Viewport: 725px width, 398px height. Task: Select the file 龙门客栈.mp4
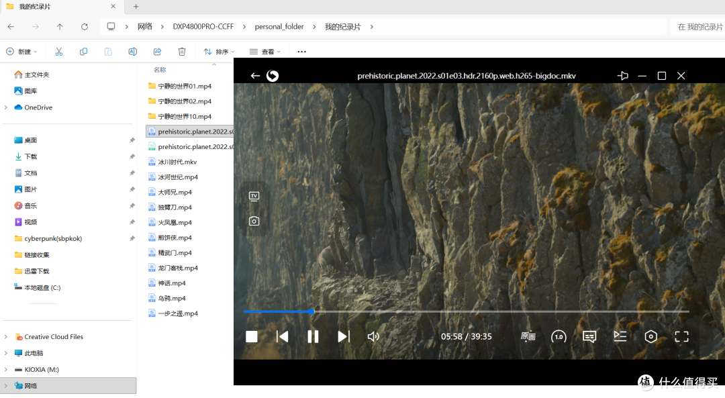(x=173, y=268)
